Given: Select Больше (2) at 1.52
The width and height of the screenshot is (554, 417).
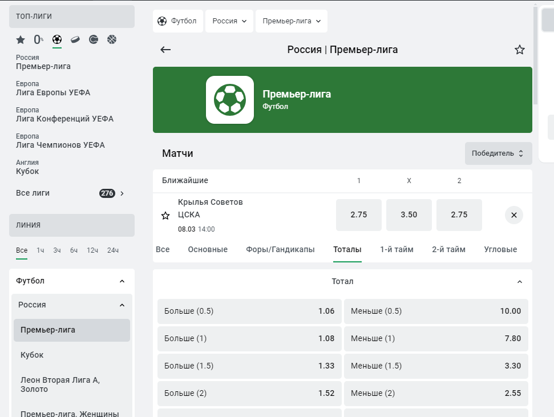Looking at the screenshot, I should click(x=249, y=393).
